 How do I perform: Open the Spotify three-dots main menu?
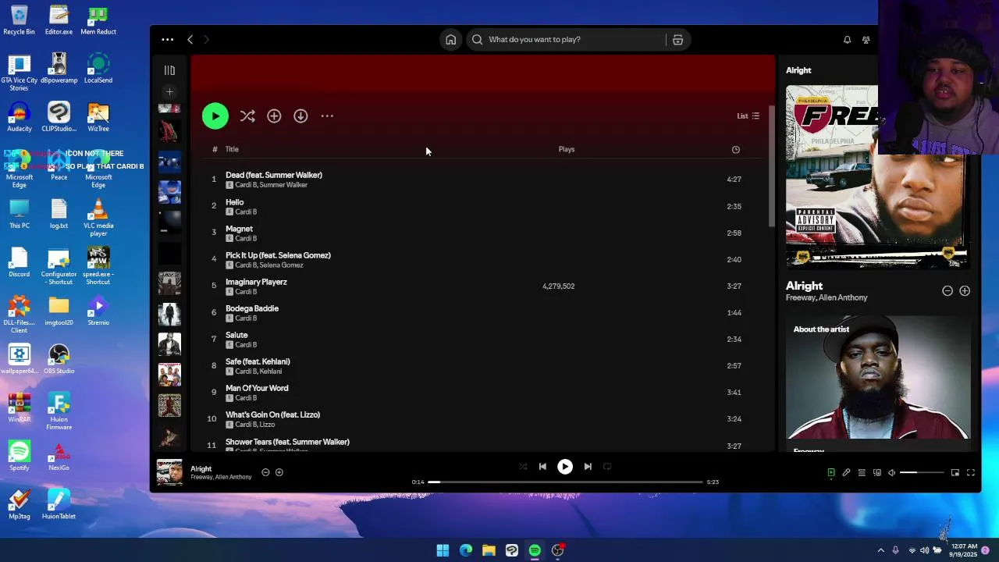tap(167, 39)
